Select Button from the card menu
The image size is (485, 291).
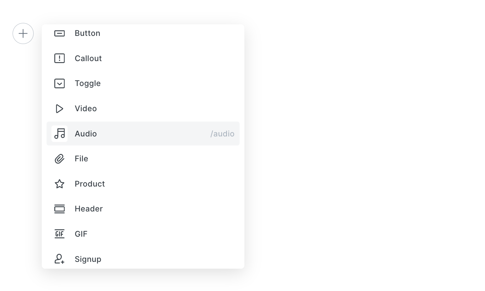143,33
